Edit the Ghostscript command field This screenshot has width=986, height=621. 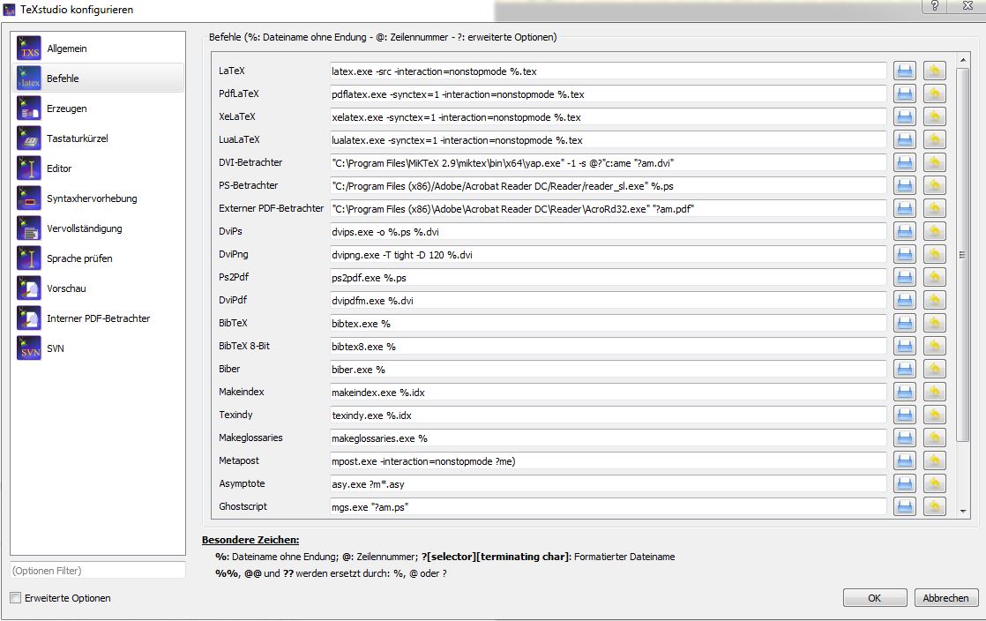pyautogui.click(x=608, y=506)
